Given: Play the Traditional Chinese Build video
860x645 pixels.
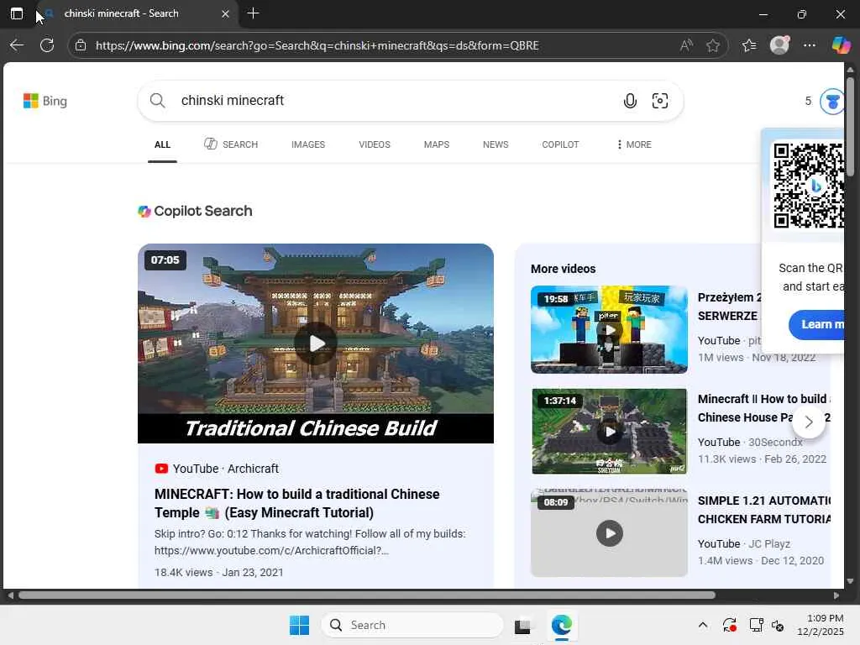Looking at the screenshot, I should click(316, 343).
